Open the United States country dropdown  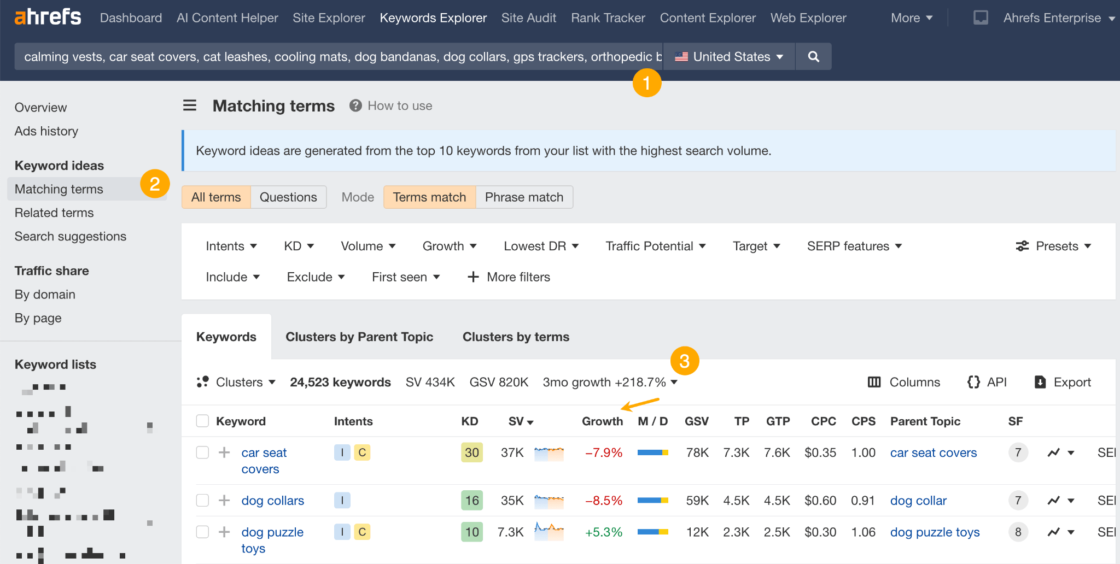coord(728,56)
